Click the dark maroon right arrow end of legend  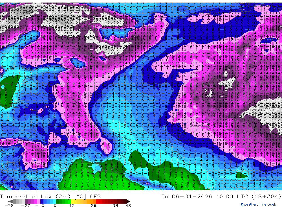(128, 202)
